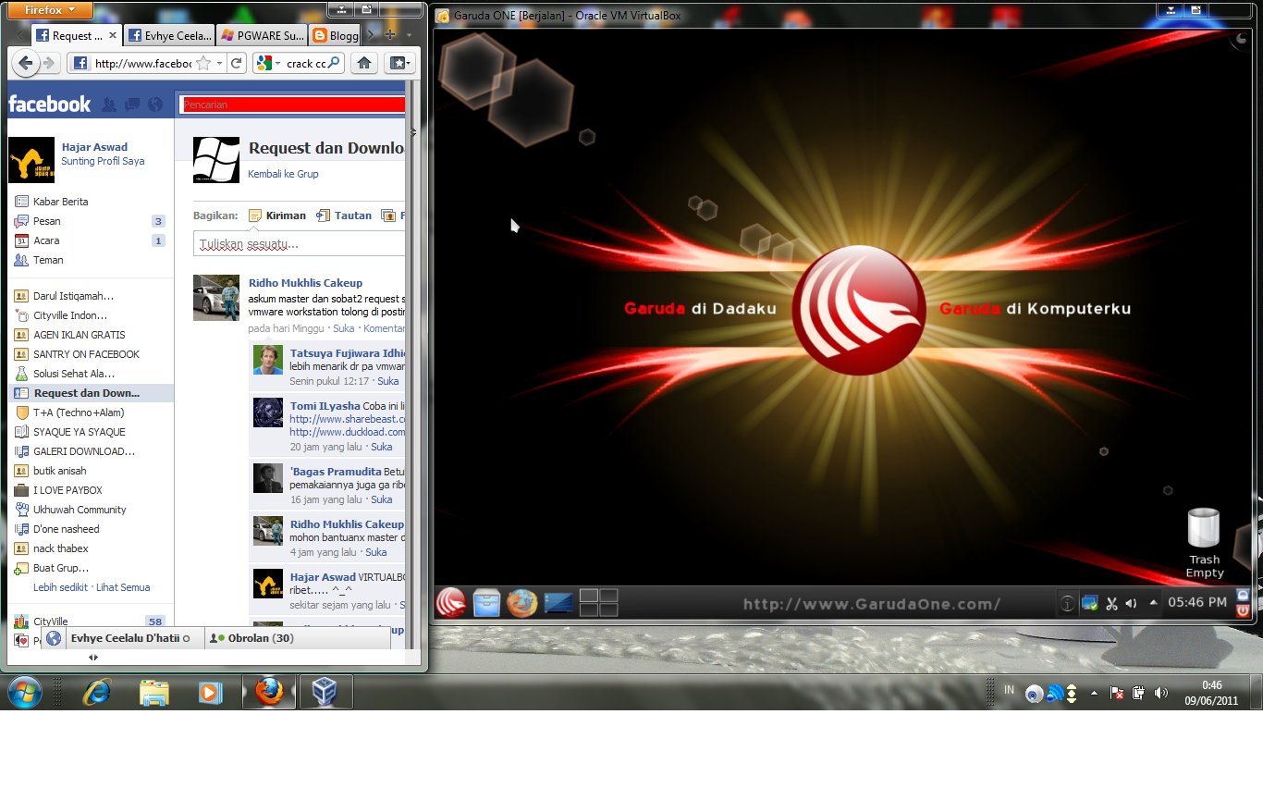Image resolution: width=1263 pixels, height=788 pixels.
Task: Reload the page in Firefox
Action: click(x=237, y=63)
